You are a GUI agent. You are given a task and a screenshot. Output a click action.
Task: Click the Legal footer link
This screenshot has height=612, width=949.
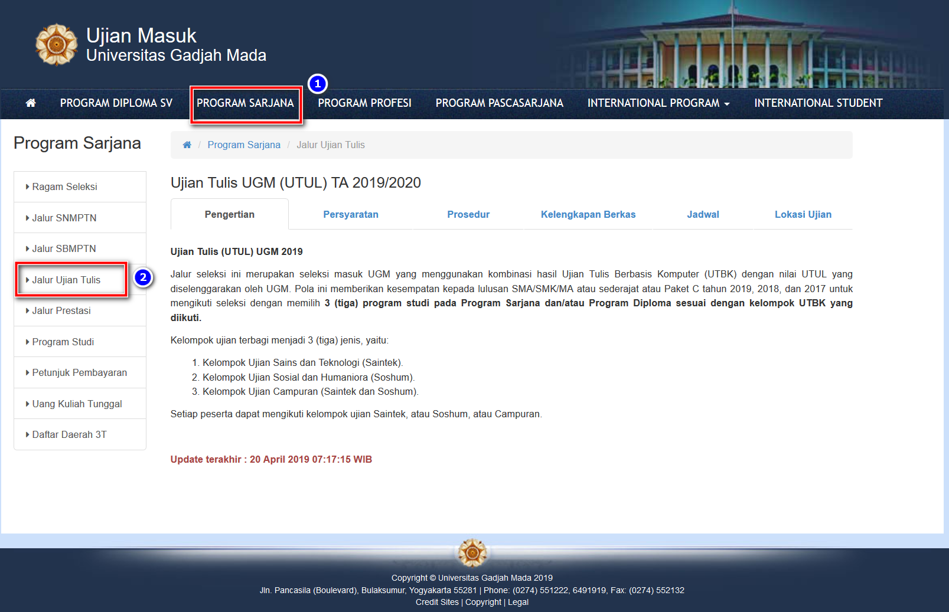518,602
